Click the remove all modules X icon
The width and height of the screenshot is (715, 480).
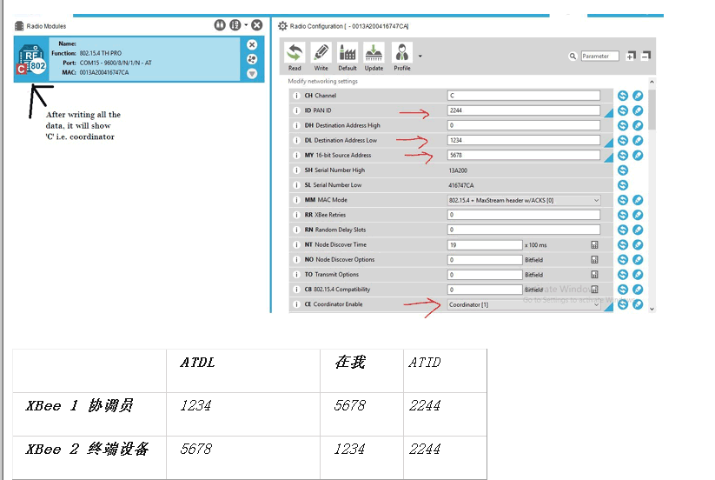coord(257,25)
